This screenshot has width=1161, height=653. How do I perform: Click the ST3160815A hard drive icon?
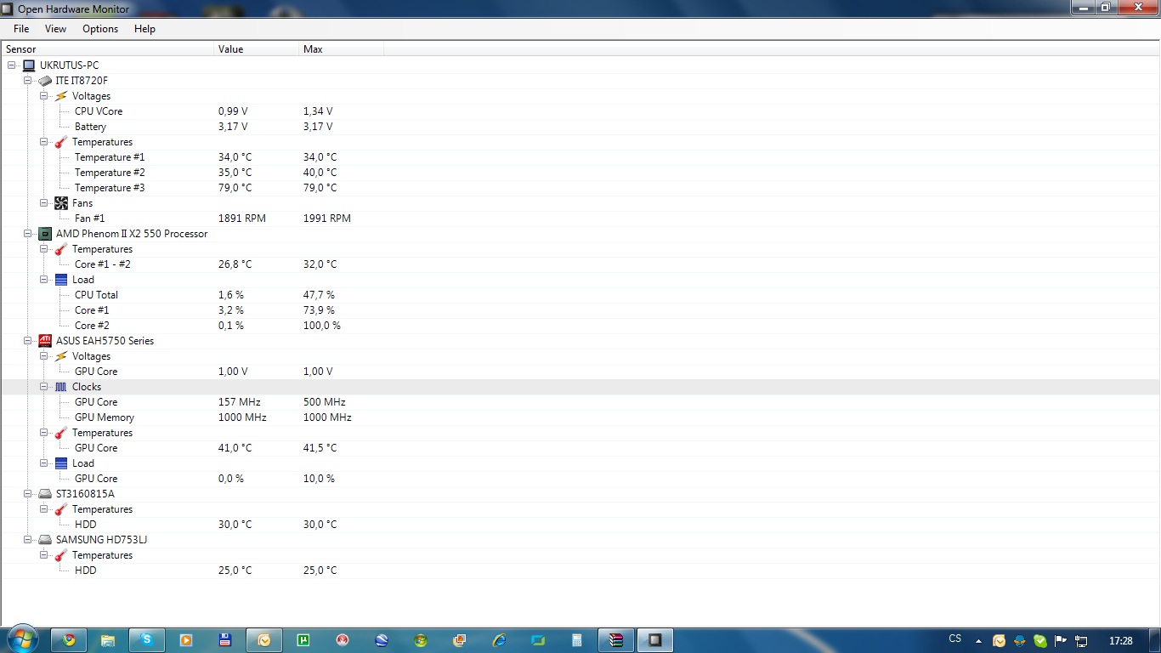45,494
